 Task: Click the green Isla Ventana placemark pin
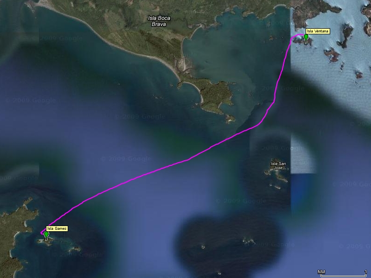point(306,38)
